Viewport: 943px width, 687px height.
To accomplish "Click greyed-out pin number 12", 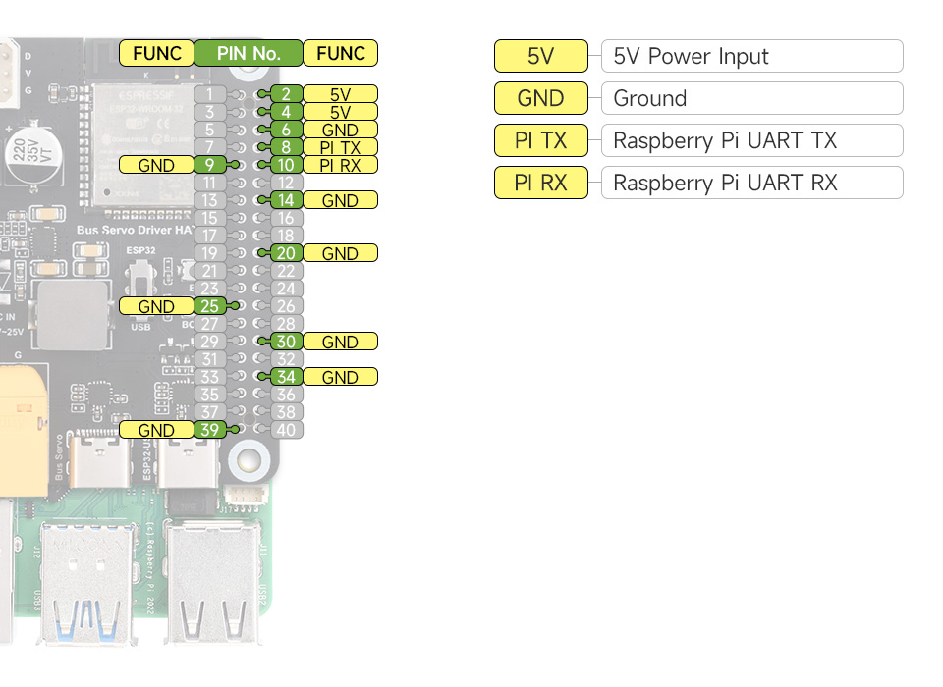I will coord(286,183).
